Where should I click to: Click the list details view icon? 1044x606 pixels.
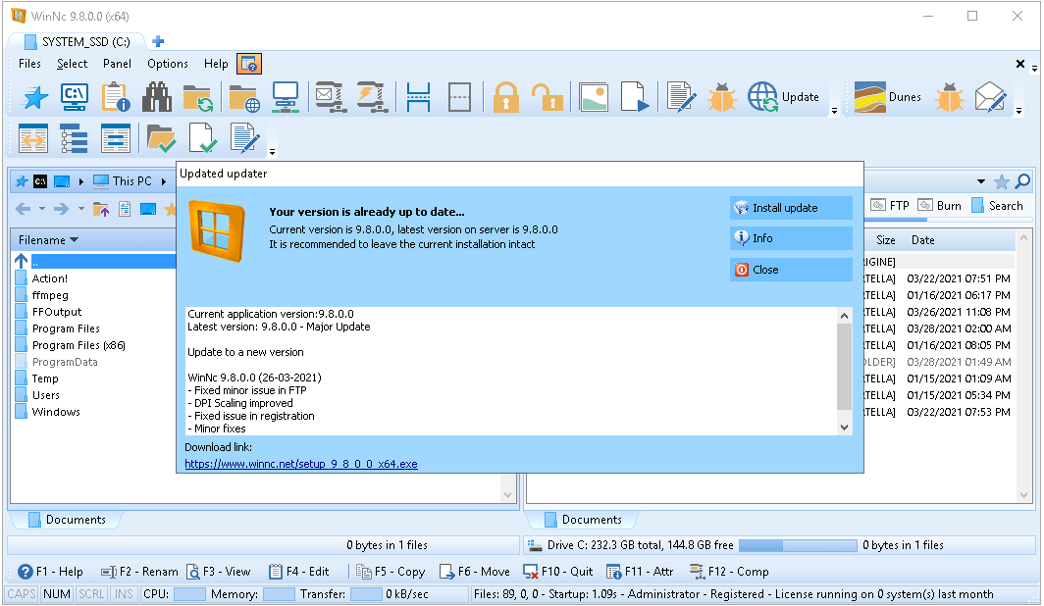tap(115, 138)
